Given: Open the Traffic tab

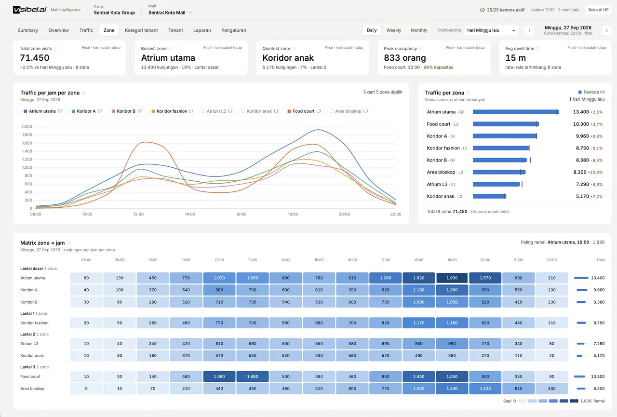Looking at the screenshot, I should [x=86, y=30].
